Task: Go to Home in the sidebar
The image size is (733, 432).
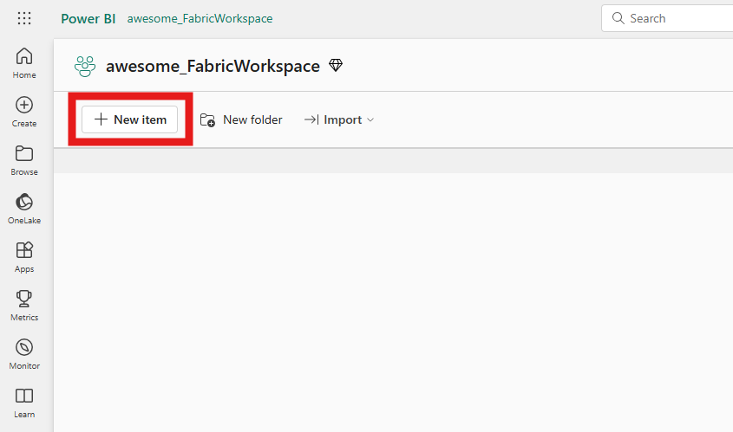Action: (x=24, y=63)
